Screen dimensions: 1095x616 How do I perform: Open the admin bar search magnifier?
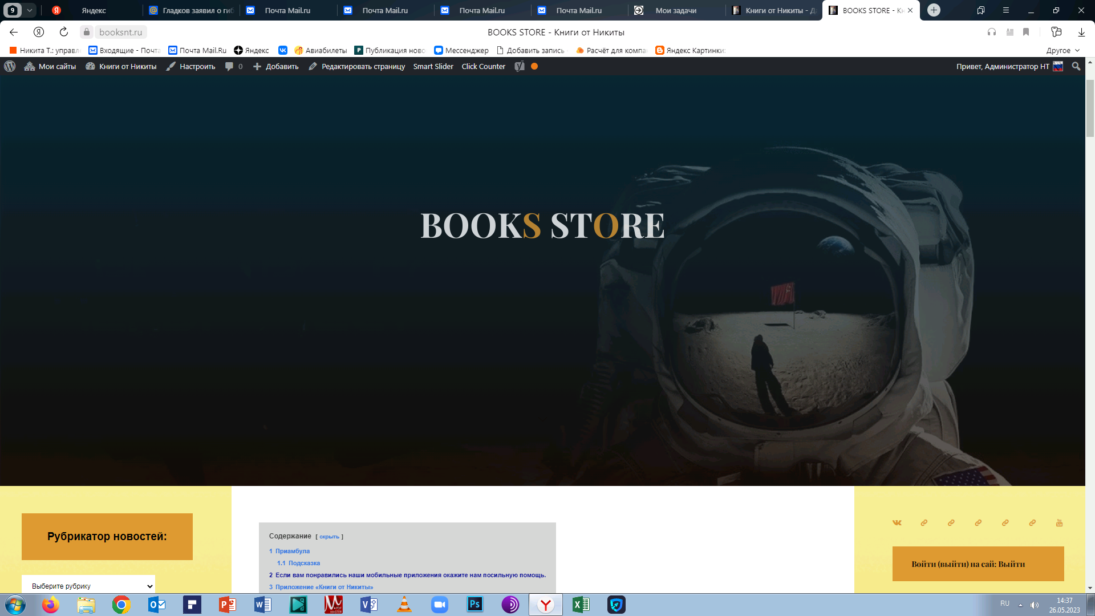[1076, 66]
